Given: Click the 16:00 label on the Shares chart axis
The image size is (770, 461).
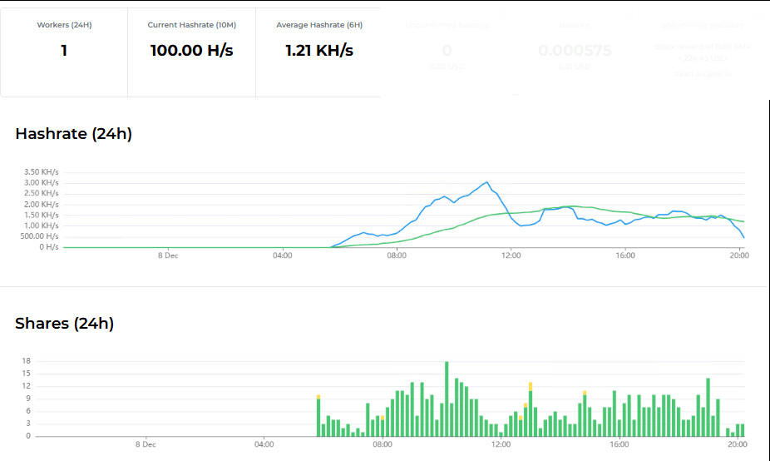Looking at the screenshot, I should (x=619, y=444).
